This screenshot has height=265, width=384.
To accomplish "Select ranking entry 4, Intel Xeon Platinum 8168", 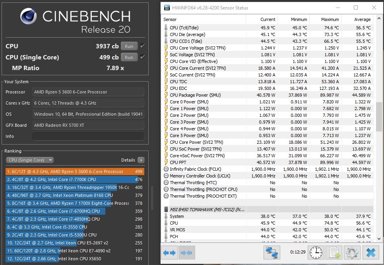I will (x=75, y=195).
